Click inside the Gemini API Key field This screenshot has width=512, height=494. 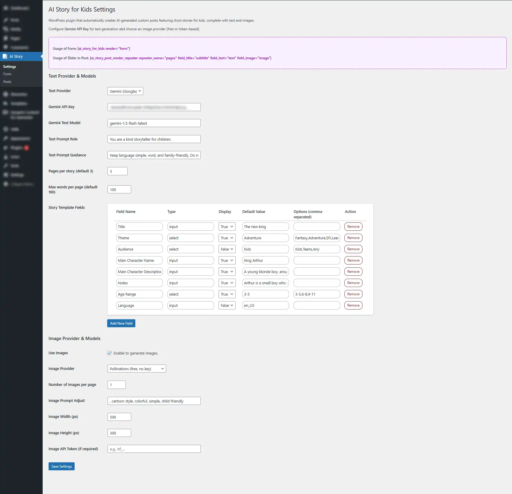coord(154,107)
